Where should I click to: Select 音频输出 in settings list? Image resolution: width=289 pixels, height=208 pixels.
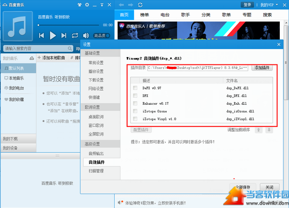point(96,153)
